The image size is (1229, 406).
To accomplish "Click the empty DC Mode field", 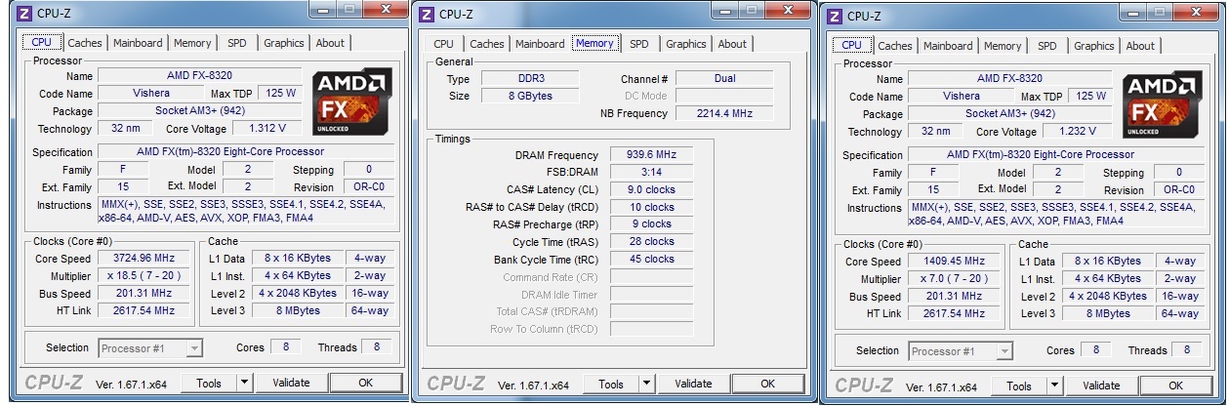I will pyautogui.click(x=725, y=96).
